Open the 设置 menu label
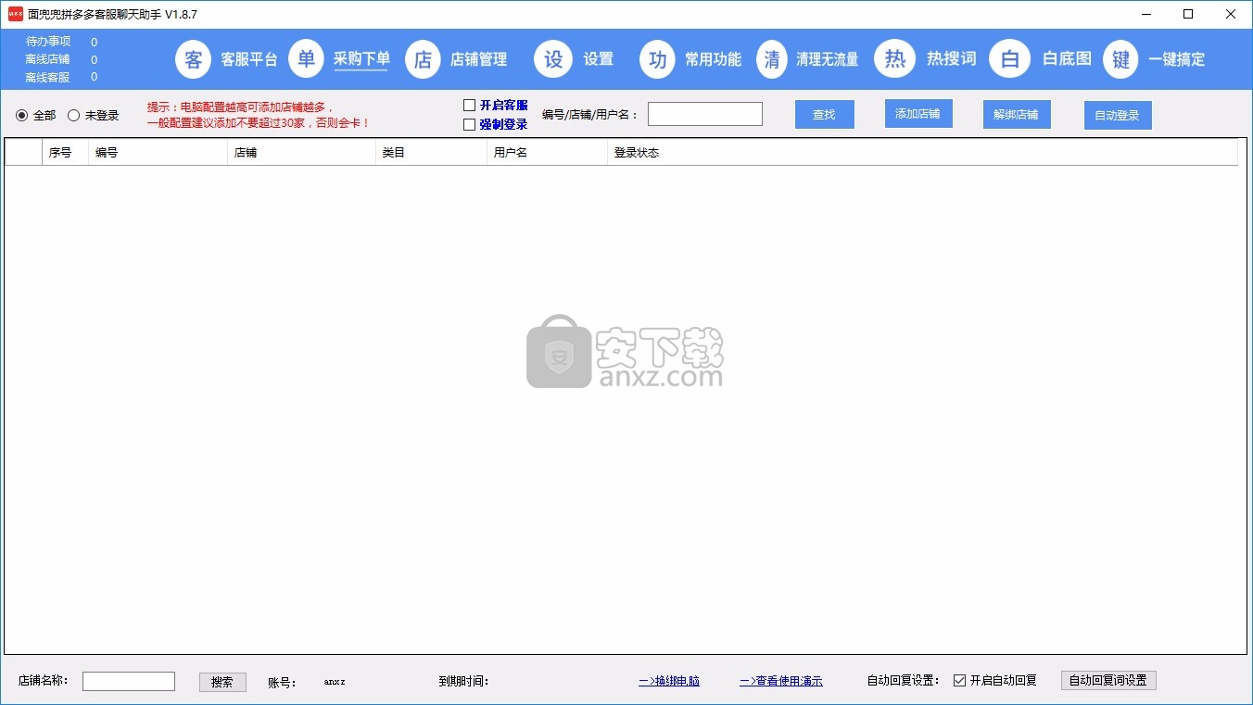The image size is (1253, 705). pos(599,59)
